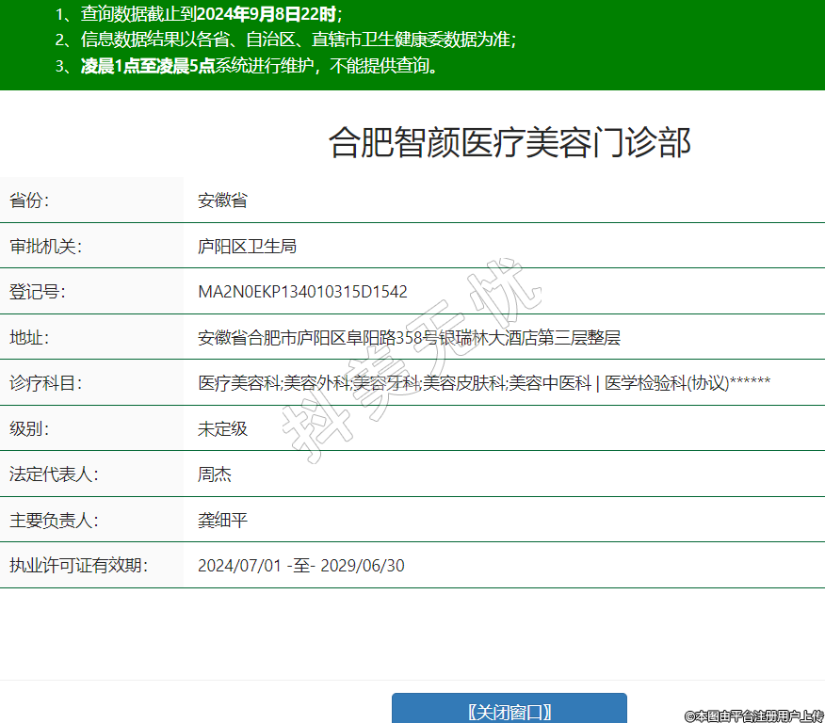
Task: Click the title 合肥智颜医疗美容门诊部
Action: tap(510, 143)
